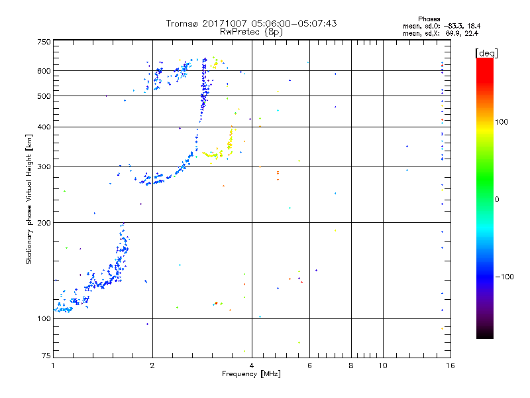Viewport: 530px width, 398px height.
Task: Click y-axis tick label '300'
Action: click(44, 167)
